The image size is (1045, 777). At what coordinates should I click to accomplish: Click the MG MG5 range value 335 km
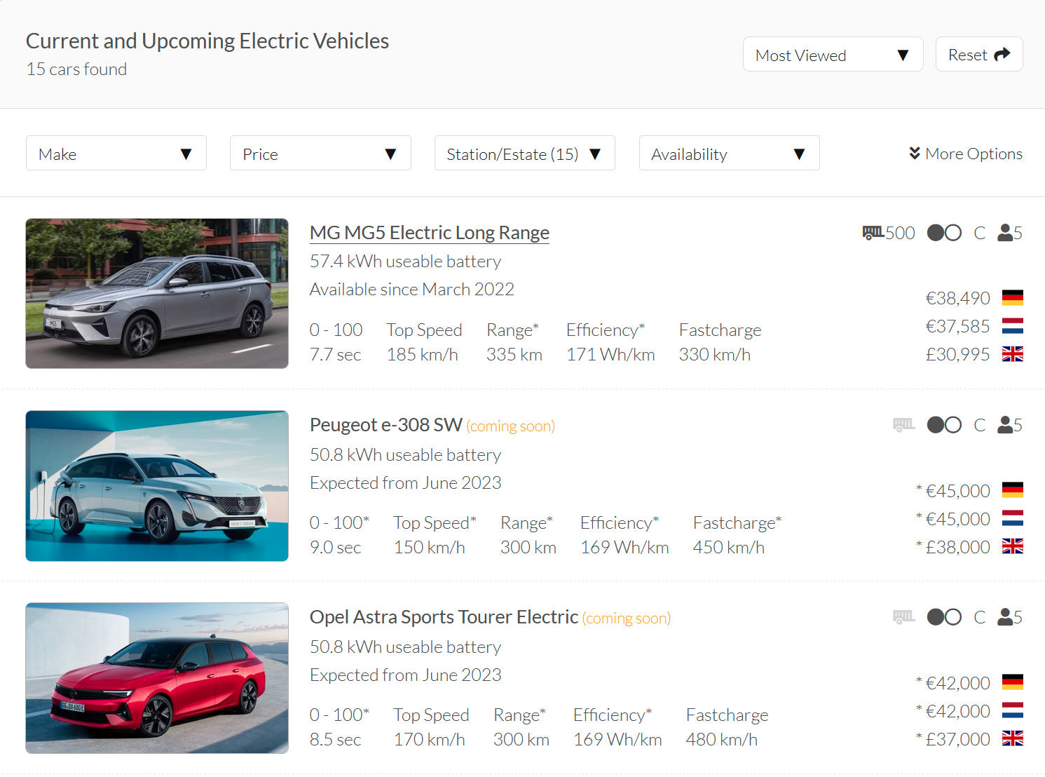514,355
